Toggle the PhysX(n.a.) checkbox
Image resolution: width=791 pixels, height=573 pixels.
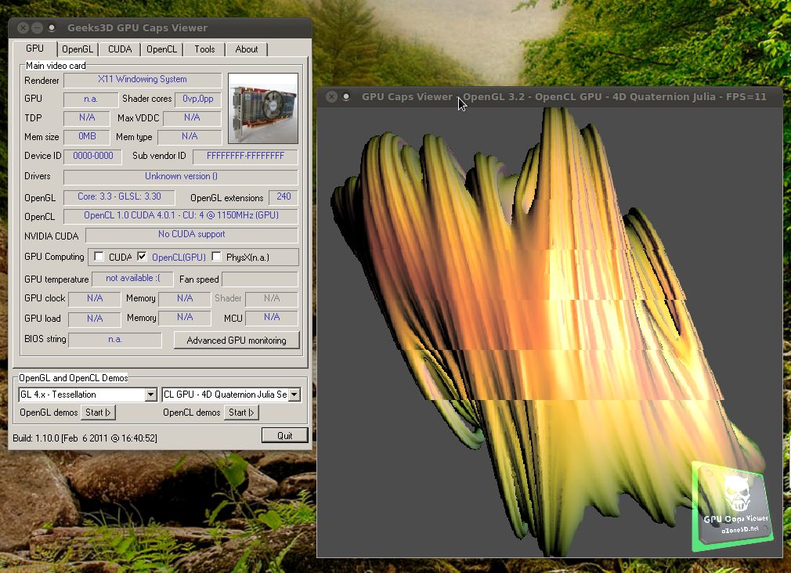point(216,257)
